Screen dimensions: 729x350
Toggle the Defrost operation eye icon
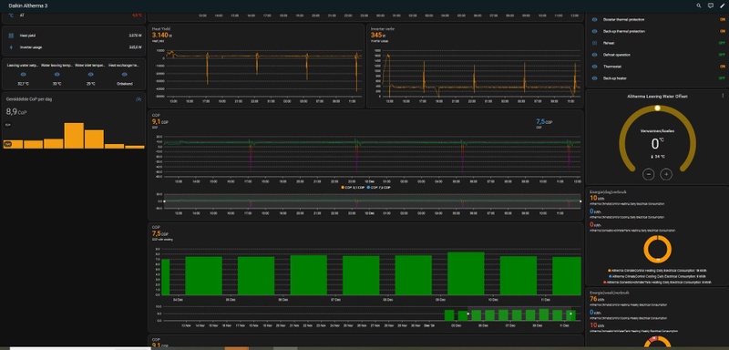click(594, 55)
